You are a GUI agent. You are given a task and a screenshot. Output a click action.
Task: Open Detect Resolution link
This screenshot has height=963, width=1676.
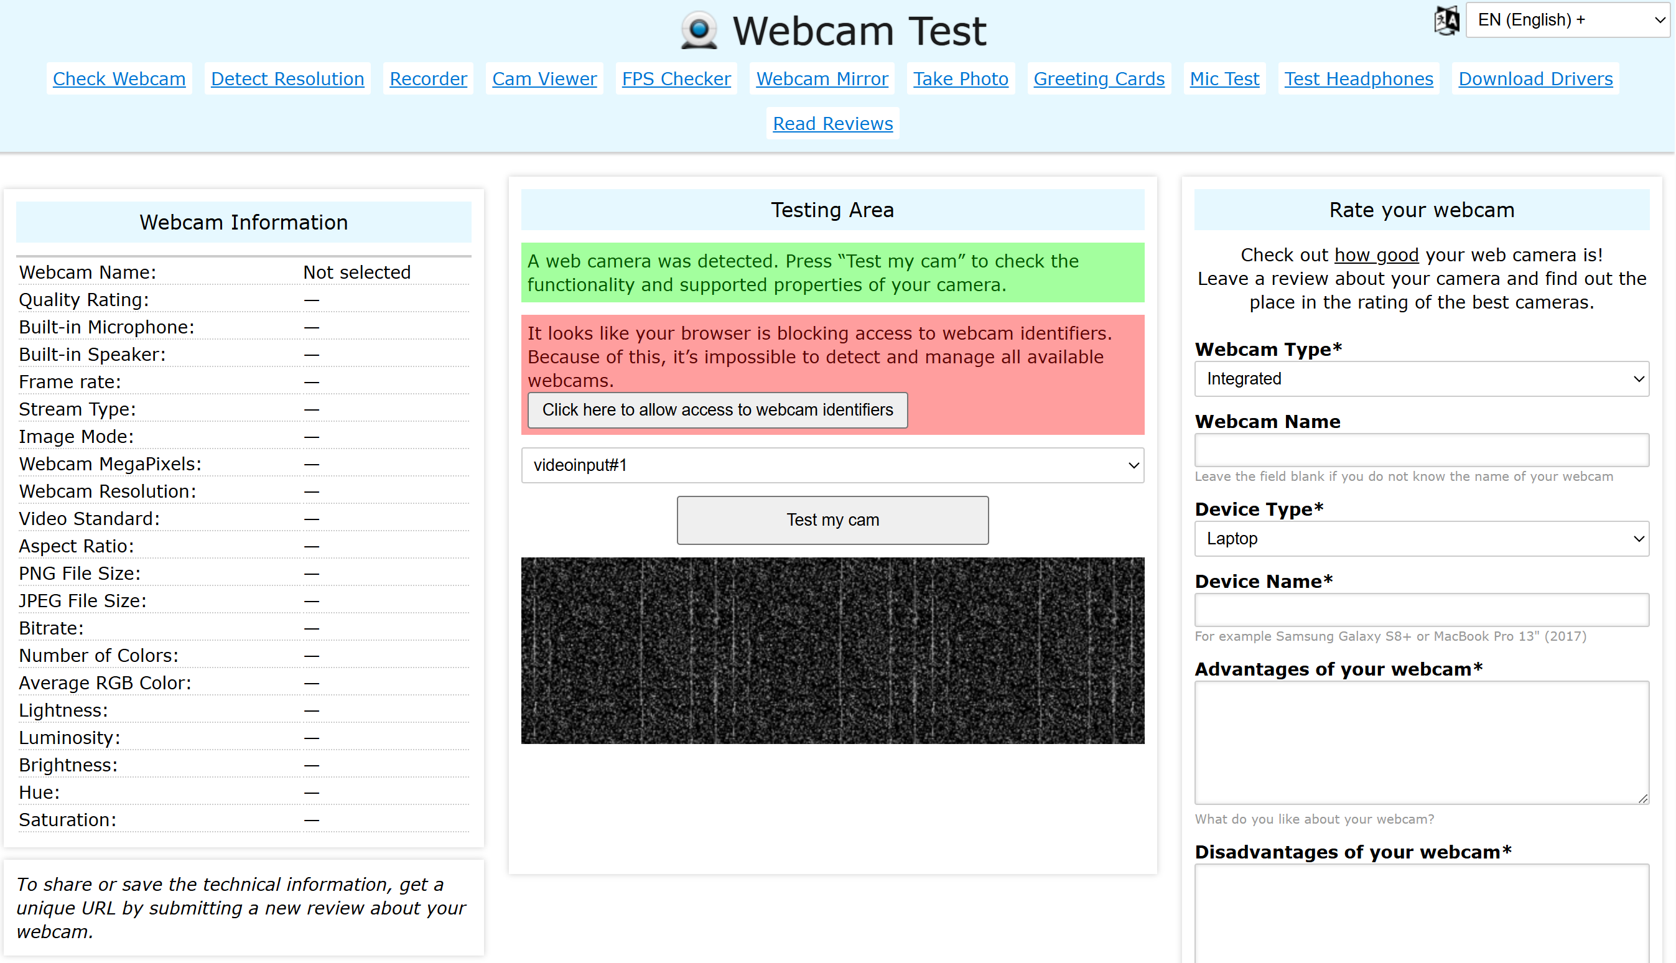coord(287,79)
